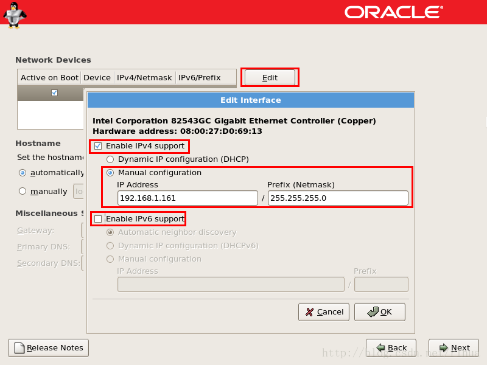The width and height of the screenshot is (487, 365).
Task: Click the Network Devices heading
Action: (x=53, y=60)
